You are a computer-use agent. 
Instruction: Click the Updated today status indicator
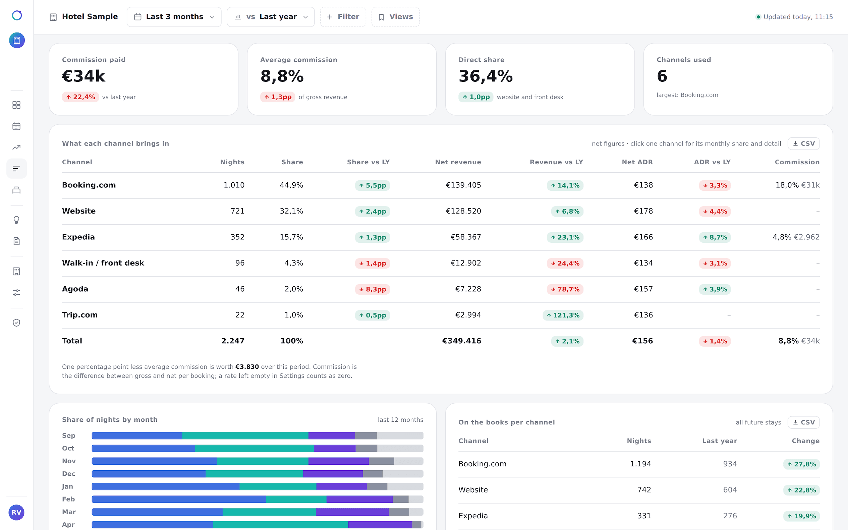click(x=794, y=17)
